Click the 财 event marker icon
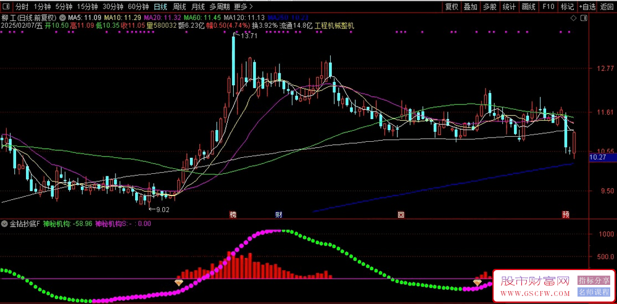The height and width of the screenshot is (304, 617). (x=279, y=215)
